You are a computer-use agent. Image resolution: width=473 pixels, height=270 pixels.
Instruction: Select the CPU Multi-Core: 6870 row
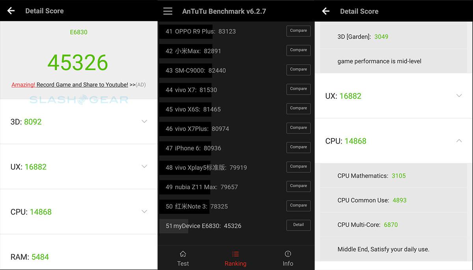[x=394, y=225]
